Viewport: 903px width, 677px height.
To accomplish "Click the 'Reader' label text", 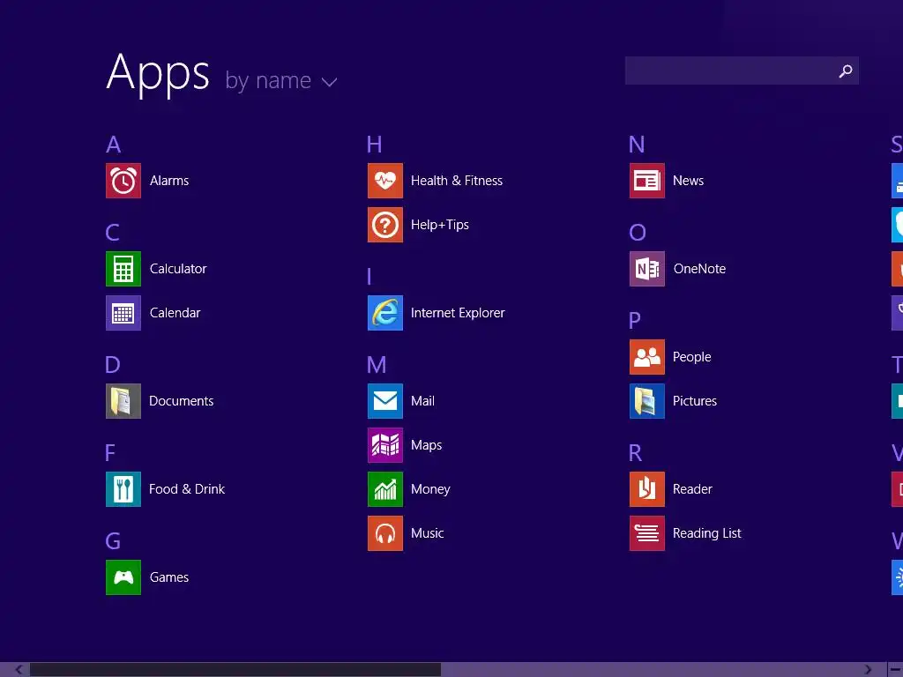I will pyautogui.click(x=693, y=489).
